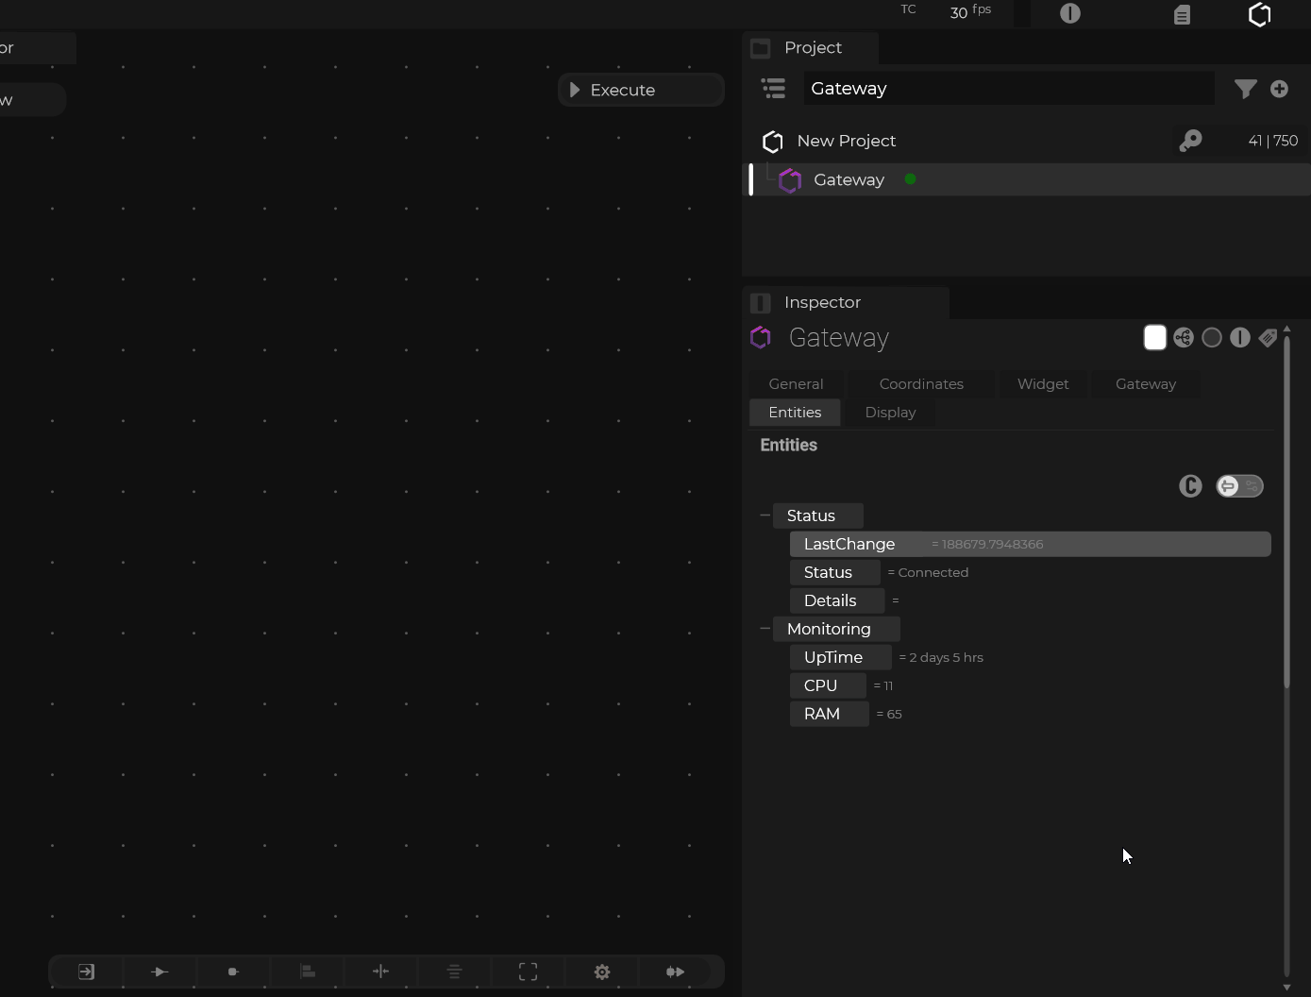The height and width of the screenshot is (997, 1311).
Task: Toggle the circled I icon in Inspector header
Action: tap(1240, 338)
